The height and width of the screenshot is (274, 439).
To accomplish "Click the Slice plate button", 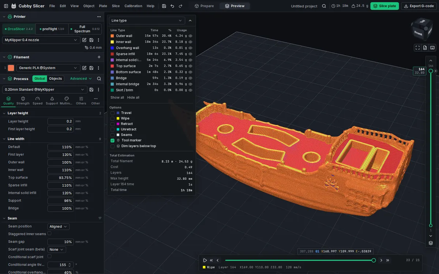I will (x=384, y=6).
